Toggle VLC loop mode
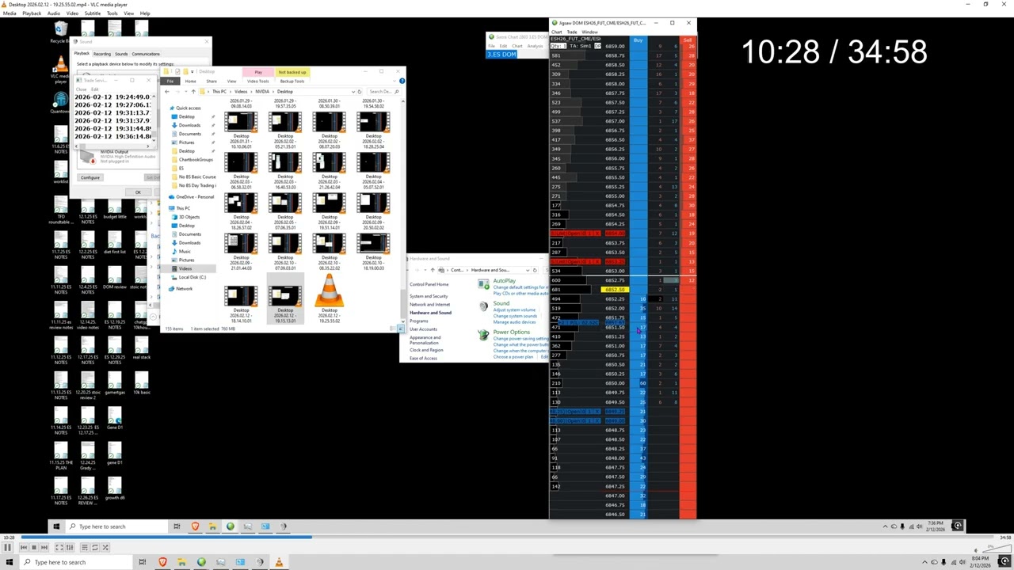The height and width of the screenshot is (570, 1014). 95,547
